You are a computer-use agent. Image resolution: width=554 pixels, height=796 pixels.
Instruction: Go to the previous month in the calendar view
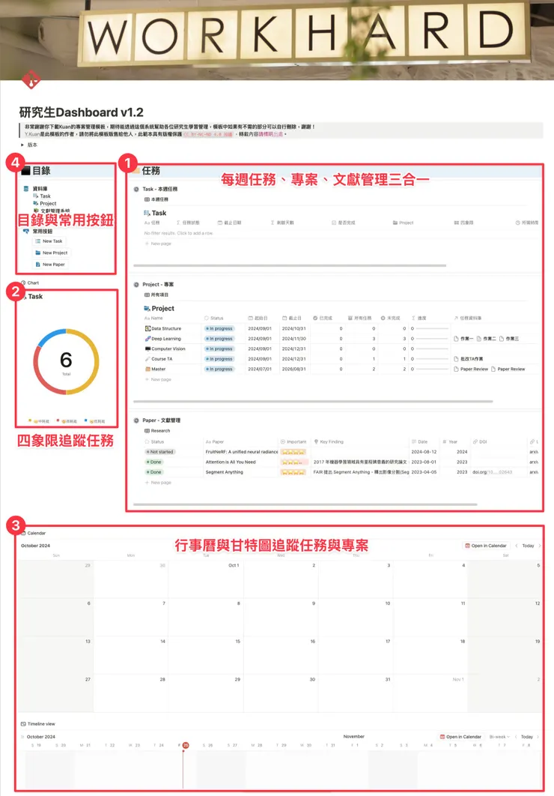pyautogui.click(x=517, y=546)
